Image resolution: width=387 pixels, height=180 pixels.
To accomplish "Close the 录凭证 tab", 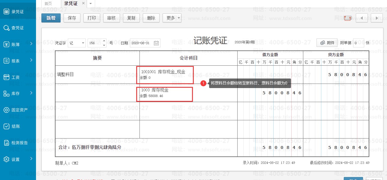I will tap(83, 3).
